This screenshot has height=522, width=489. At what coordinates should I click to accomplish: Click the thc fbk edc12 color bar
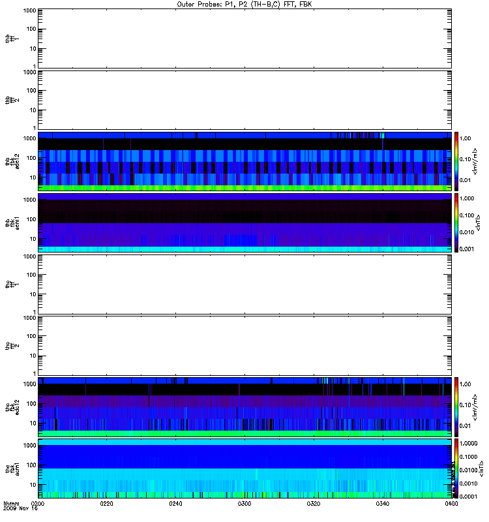[456, 407]
